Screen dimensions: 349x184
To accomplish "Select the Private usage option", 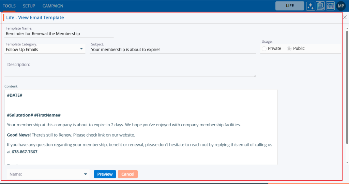I will click(264, 48).
